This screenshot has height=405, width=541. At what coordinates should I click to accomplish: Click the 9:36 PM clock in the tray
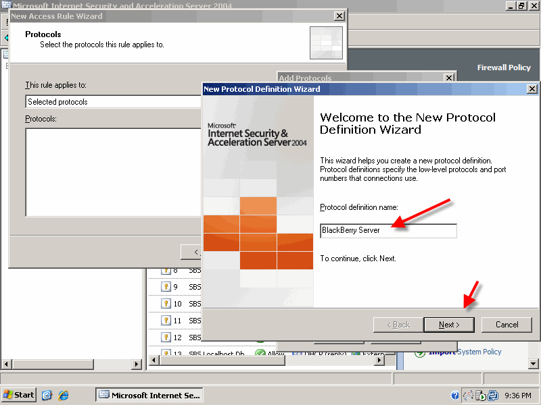(518, 396)
